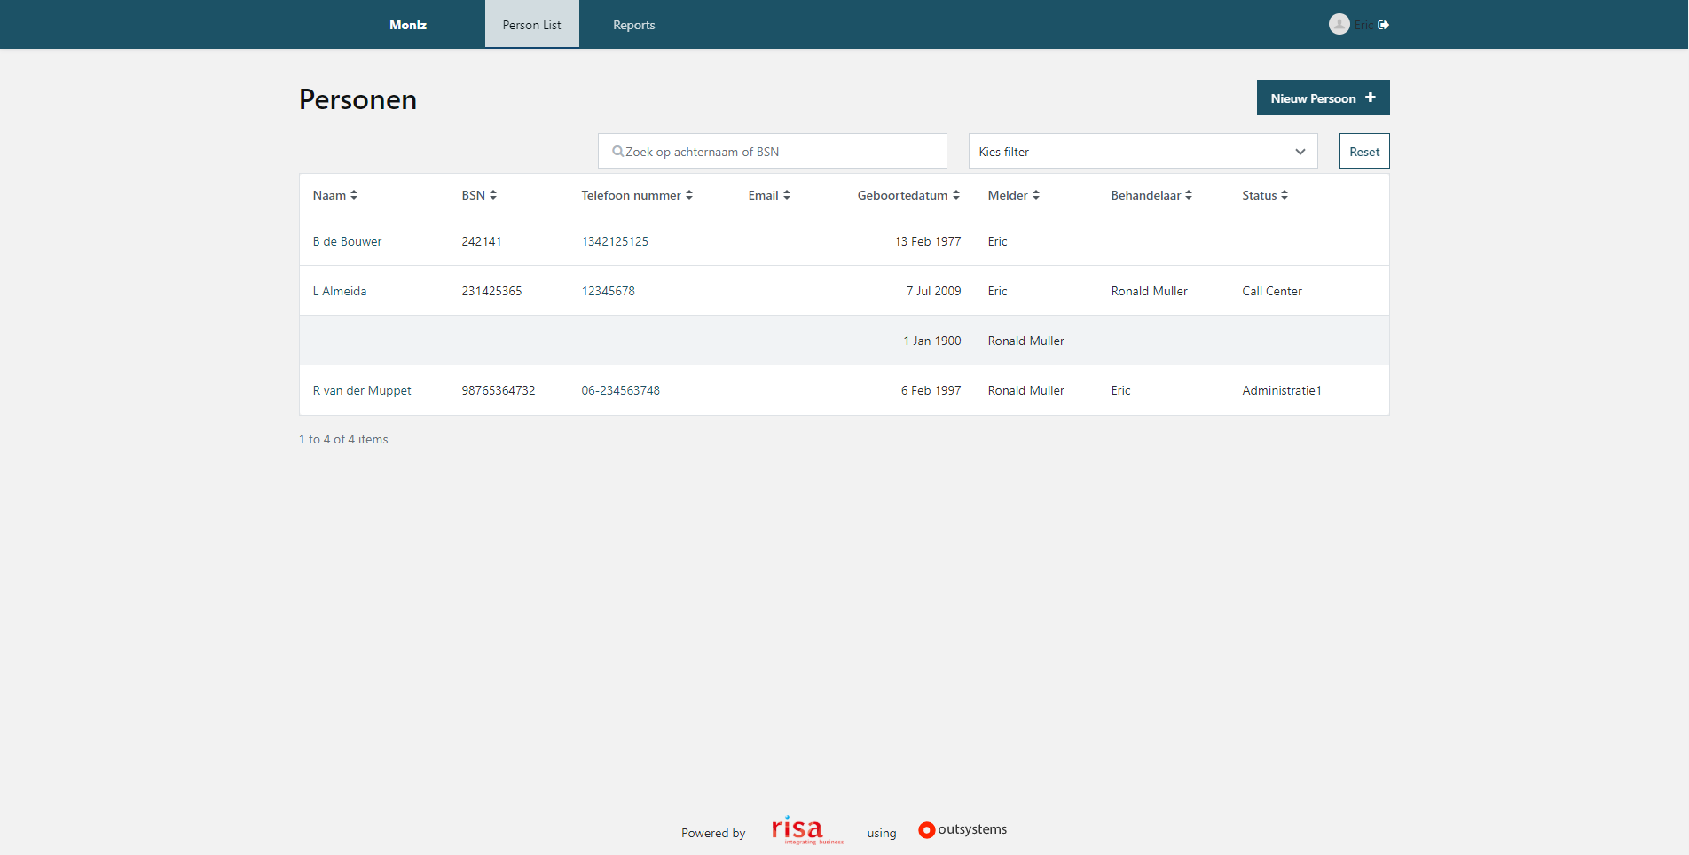The image size is (1689, 855).
Task: Click the Reset button
Action: tap(1364, 151)
